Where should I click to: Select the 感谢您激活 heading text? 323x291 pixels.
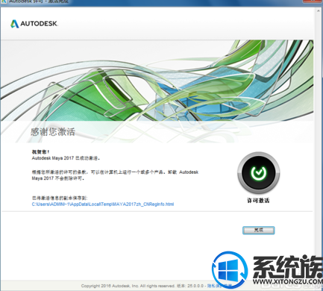click(x=53, y=132)
